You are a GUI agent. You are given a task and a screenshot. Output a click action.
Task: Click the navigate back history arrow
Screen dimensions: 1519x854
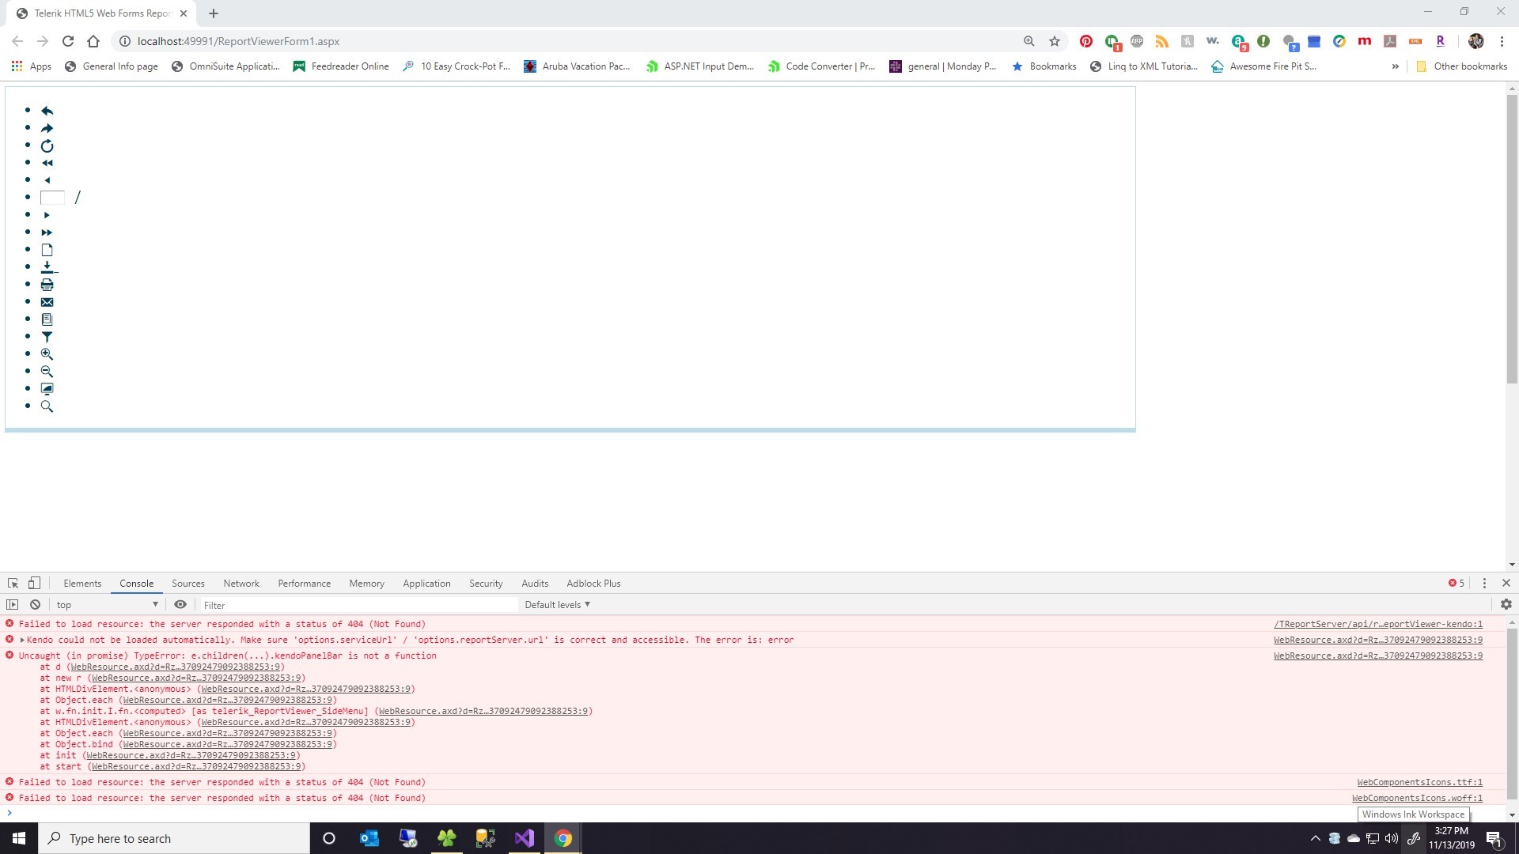point(47,111)
